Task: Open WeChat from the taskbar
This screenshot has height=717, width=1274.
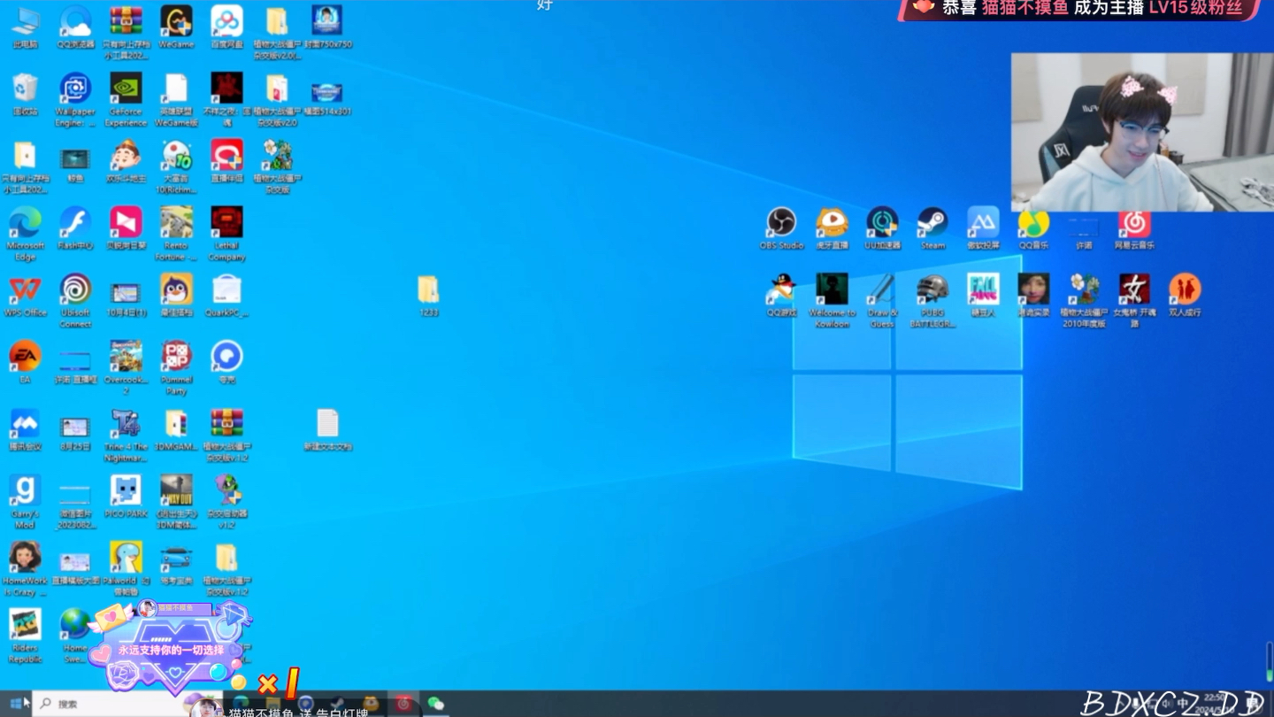Action: tap(435, 704)
